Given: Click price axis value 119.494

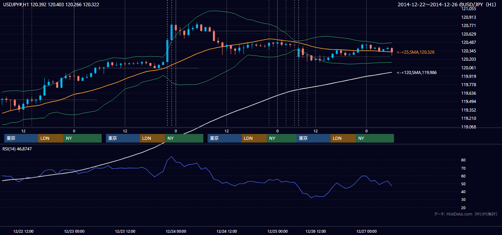Looking at the screenshot, I should 469,101.
